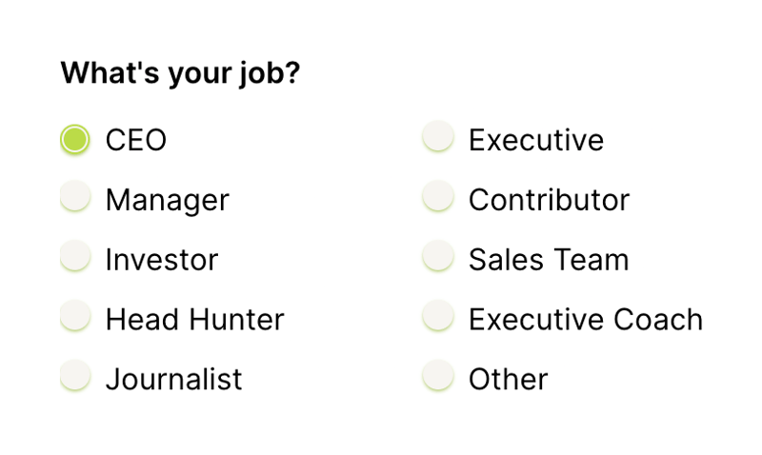Pick the Investor radio button
This screenshot has height=455, width=762.
point(74,258)
